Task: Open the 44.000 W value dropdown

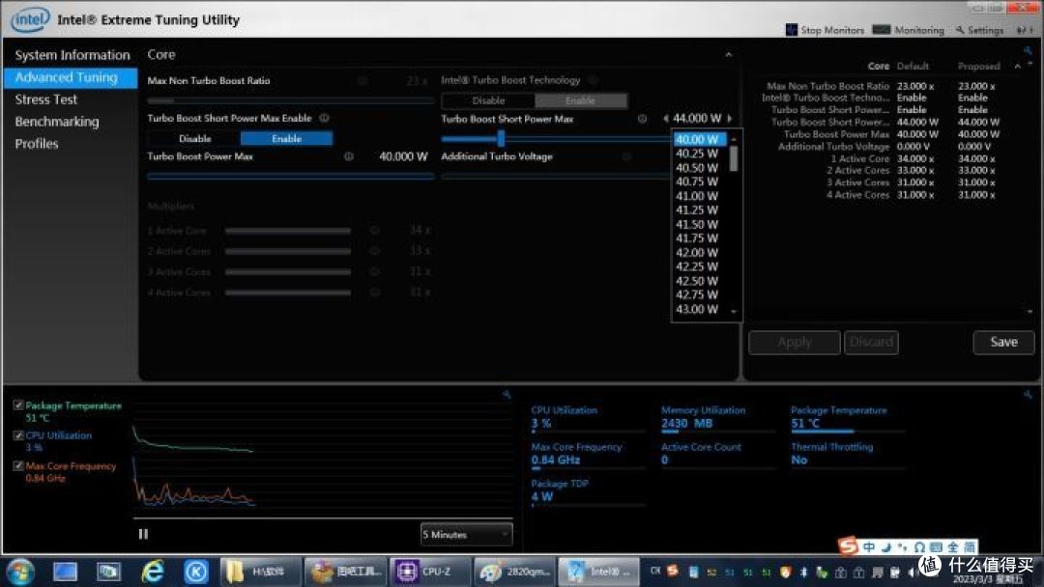Action: (697, 119)
